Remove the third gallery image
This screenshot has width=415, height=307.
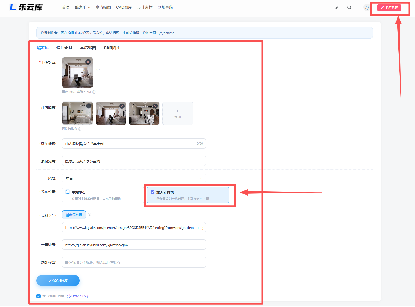coord(155,106)
